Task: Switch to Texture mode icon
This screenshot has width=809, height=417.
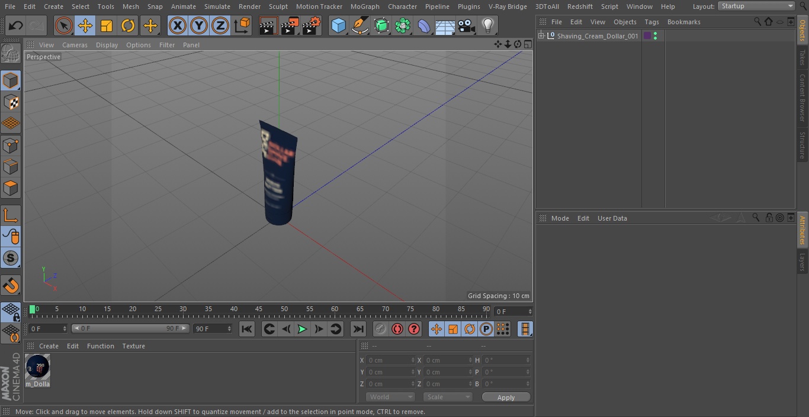Action: tap(11, 102)
